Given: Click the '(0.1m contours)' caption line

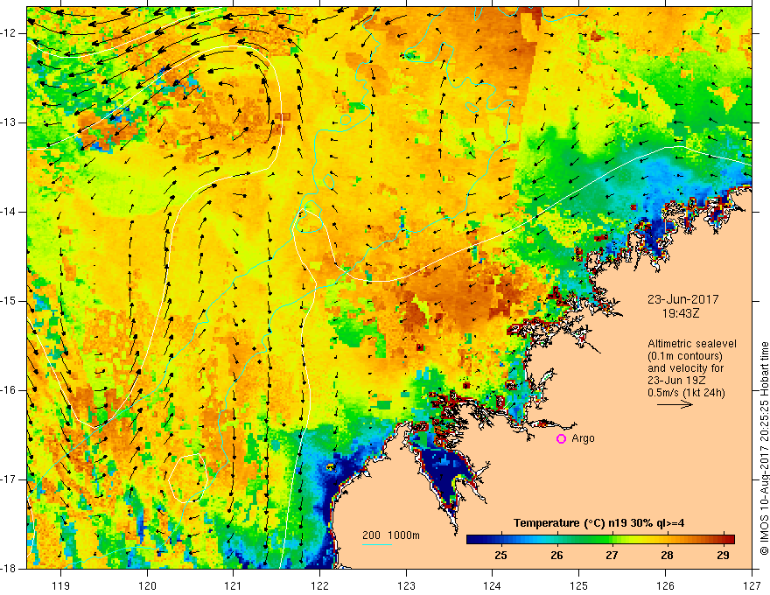Looking at the screenshot, I should (x=685, y=356).
